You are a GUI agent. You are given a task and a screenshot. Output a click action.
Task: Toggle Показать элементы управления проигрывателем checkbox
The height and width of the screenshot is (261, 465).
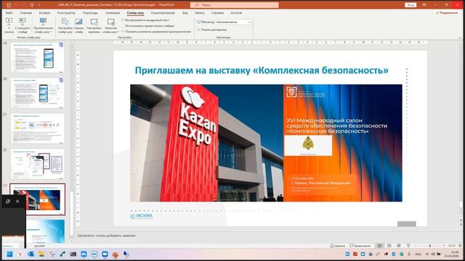click(123, 31)
